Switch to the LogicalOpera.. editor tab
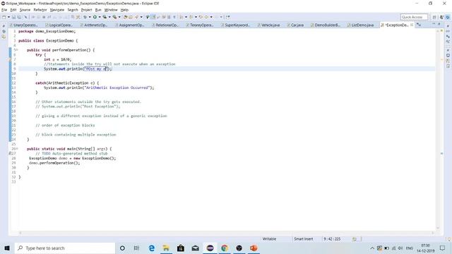452x254 pixels. [59, 25]
